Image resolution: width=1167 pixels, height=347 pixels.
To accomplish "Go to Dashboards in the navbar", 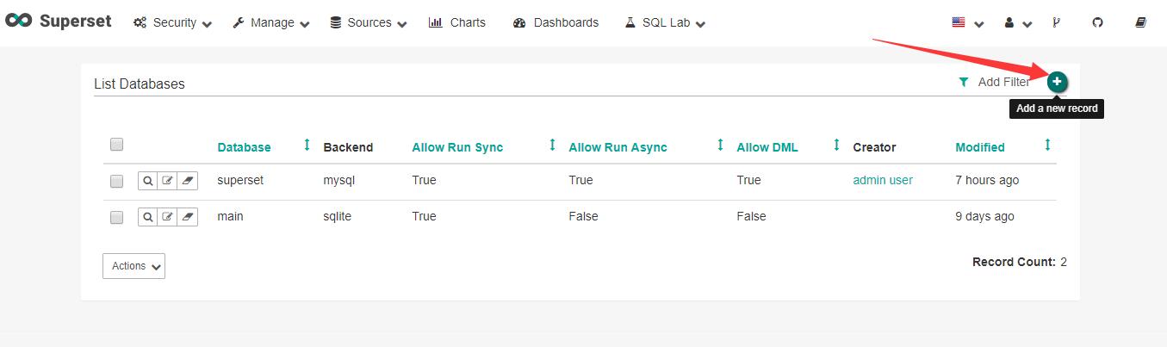I will tap(556, 23).
